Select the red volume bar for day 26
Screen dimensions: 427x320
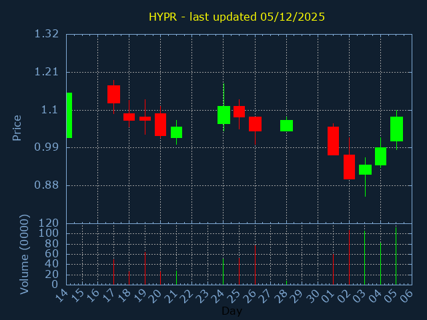coord(255,265)
